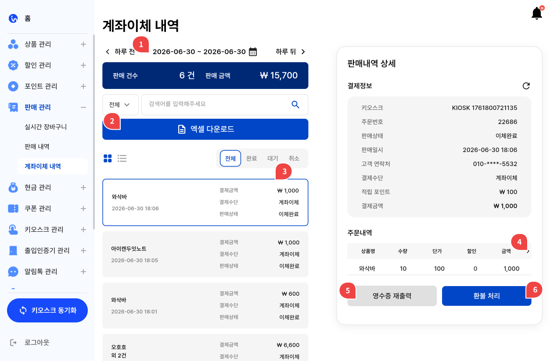Select 와삭바 card at 18:06

click(x=205, y=202)
